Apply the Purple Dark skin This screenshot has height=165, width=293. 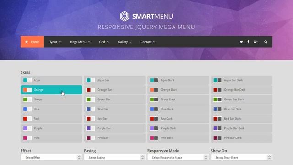pos(178,128)
